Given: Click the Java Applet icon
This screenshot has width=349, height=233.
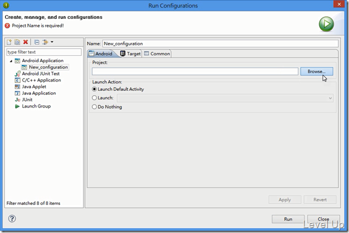Looking at the screenshot, I should (17, 86).
